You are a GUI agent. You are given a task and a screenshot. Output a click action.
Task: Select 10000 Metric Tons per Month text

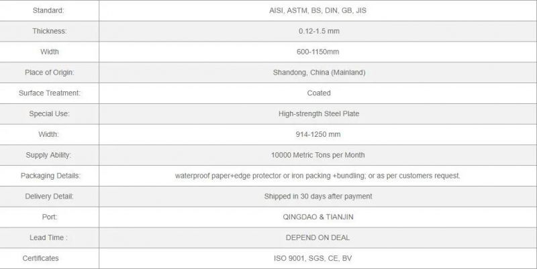(318, 155)
